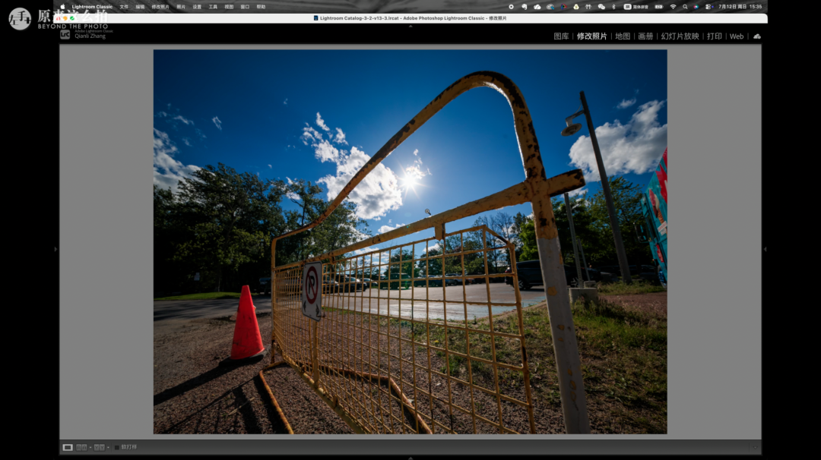
Task: Open before/after view options dropdown arrow
Action: (108, 447)
